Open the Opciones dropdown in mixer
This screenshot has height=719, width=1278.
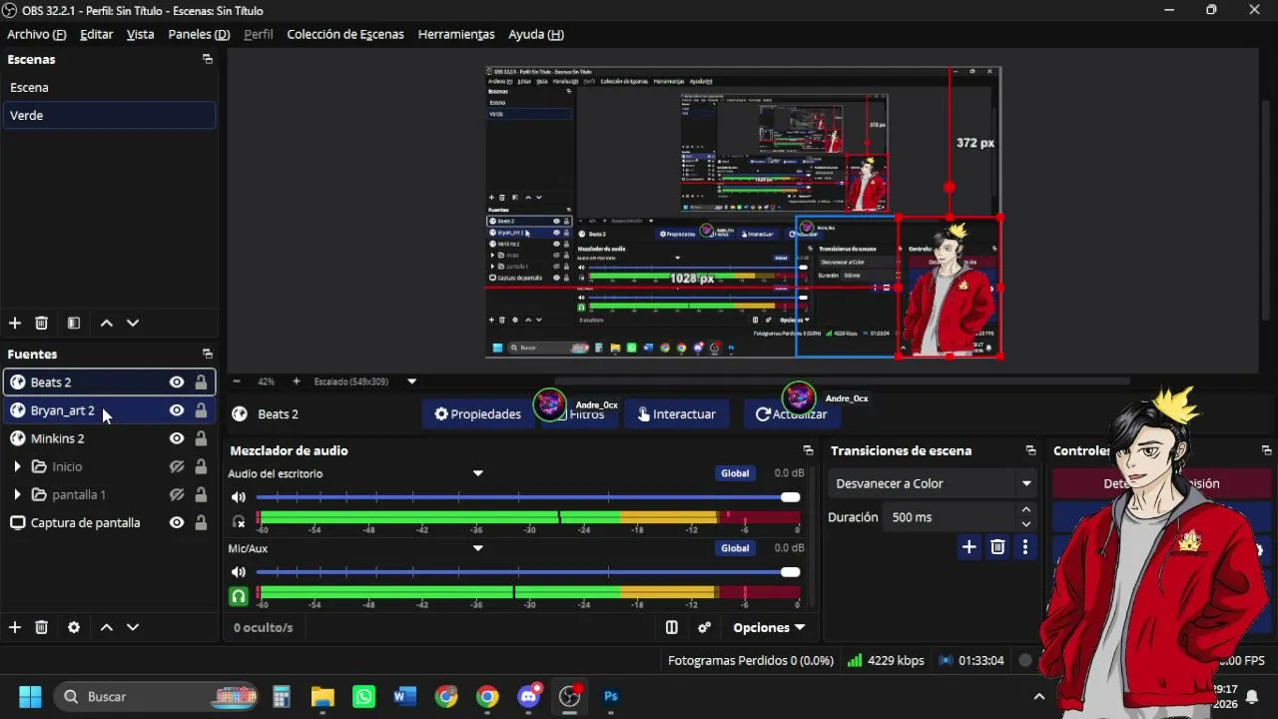(769, 627)
